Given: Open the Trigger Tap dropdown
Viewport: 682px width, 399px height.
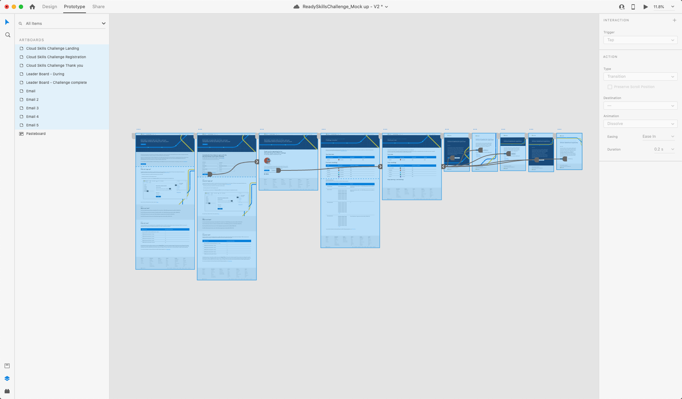Looking at the screenshot, I should (x=640, y=40).
